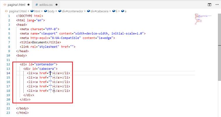Select li element in breadcrumb
The width and height of the screenshot is (221, 117).
click(x=115, y=11)
